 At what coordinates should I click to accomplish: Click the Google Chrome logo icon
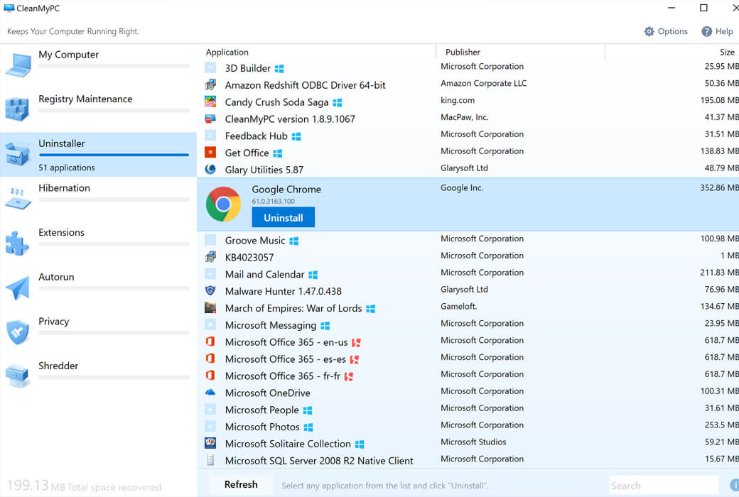[x=223, y=204]
